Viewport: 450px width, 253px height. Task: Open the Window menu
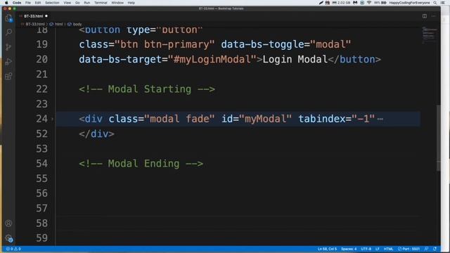[117, 3]
